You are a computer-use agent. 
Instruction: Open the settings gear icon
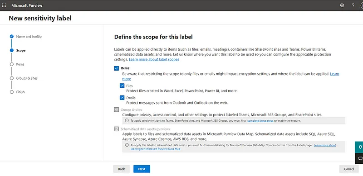pos(342,5)
